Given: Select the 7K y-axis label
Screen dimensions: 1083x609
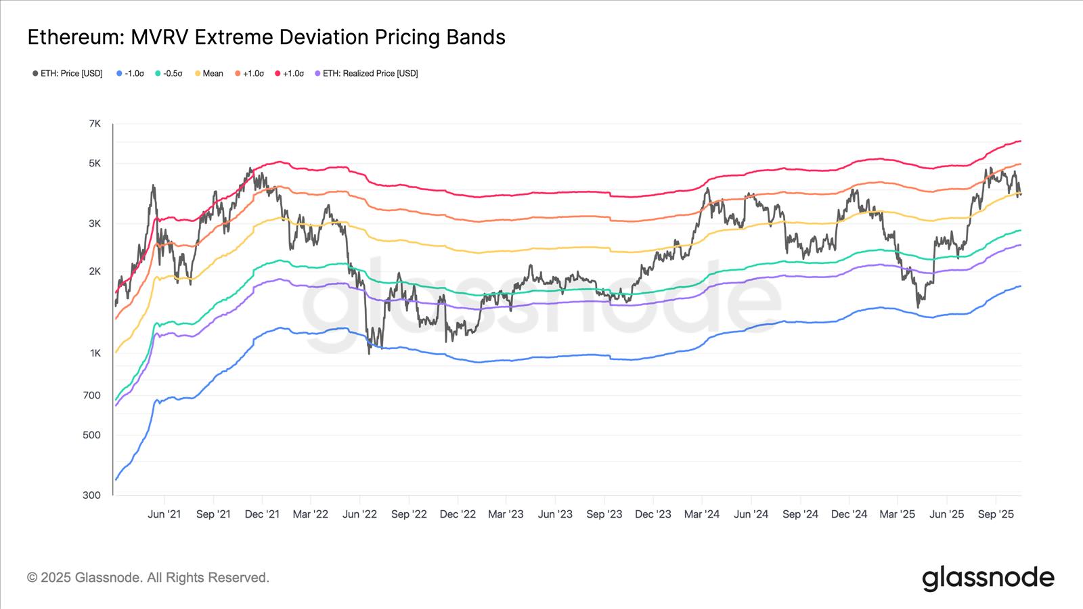Looking at the screenshot, I should (x=95, y=124).
